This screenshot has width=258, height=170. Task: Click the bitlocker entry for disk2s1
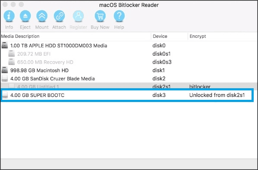(200, 87)
